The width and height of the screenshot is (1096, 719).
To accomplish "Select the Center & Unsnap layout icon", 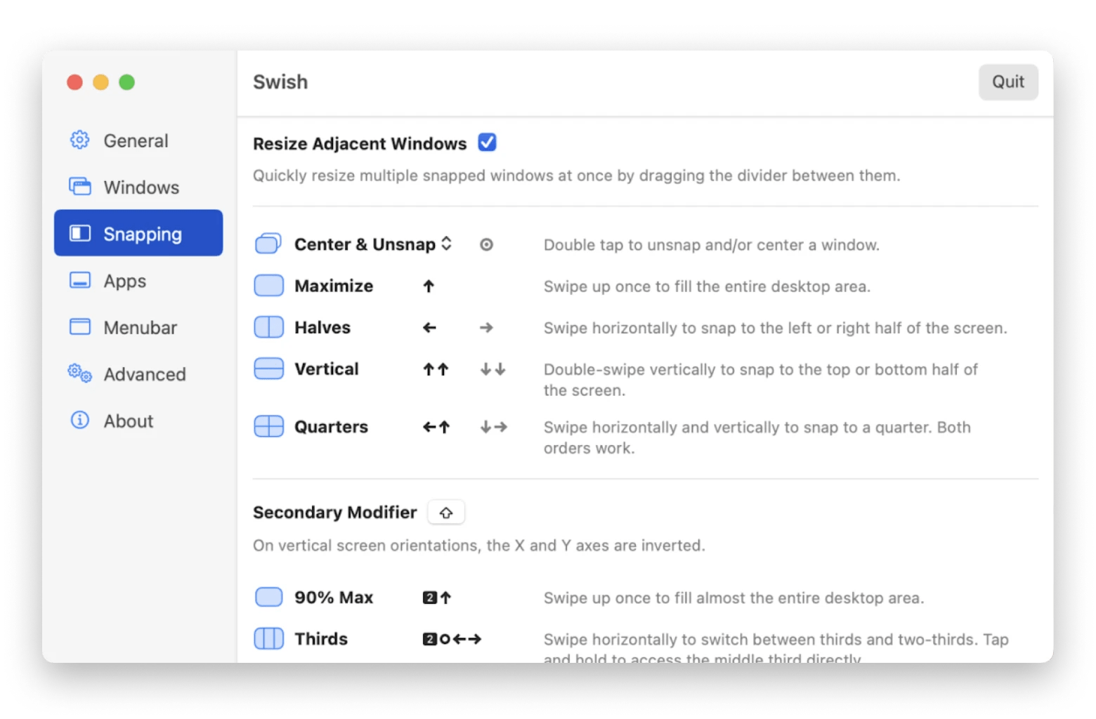I will [x=268, y=243].
